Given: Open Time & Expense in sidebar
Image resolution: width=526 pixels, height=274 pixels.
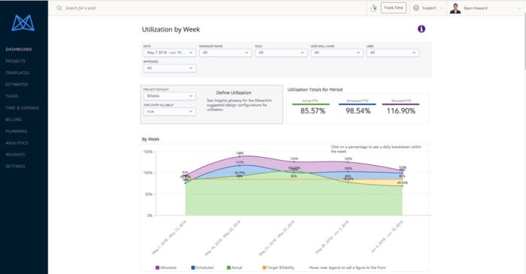Looking at the screenshot, I should click(x=22, y=108).
